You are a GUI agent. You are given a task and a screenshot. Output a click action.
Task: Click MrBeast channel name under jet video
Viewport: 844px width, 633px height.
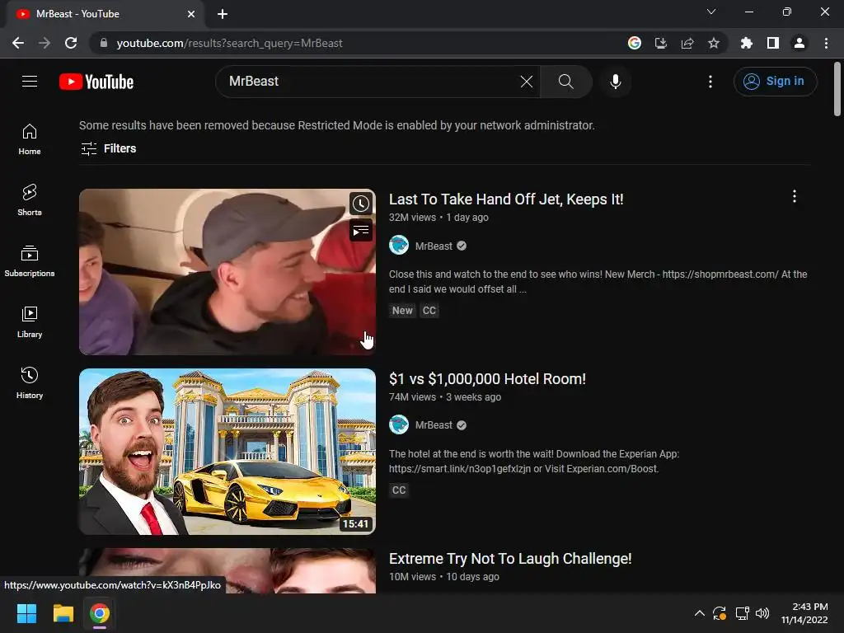434,246
